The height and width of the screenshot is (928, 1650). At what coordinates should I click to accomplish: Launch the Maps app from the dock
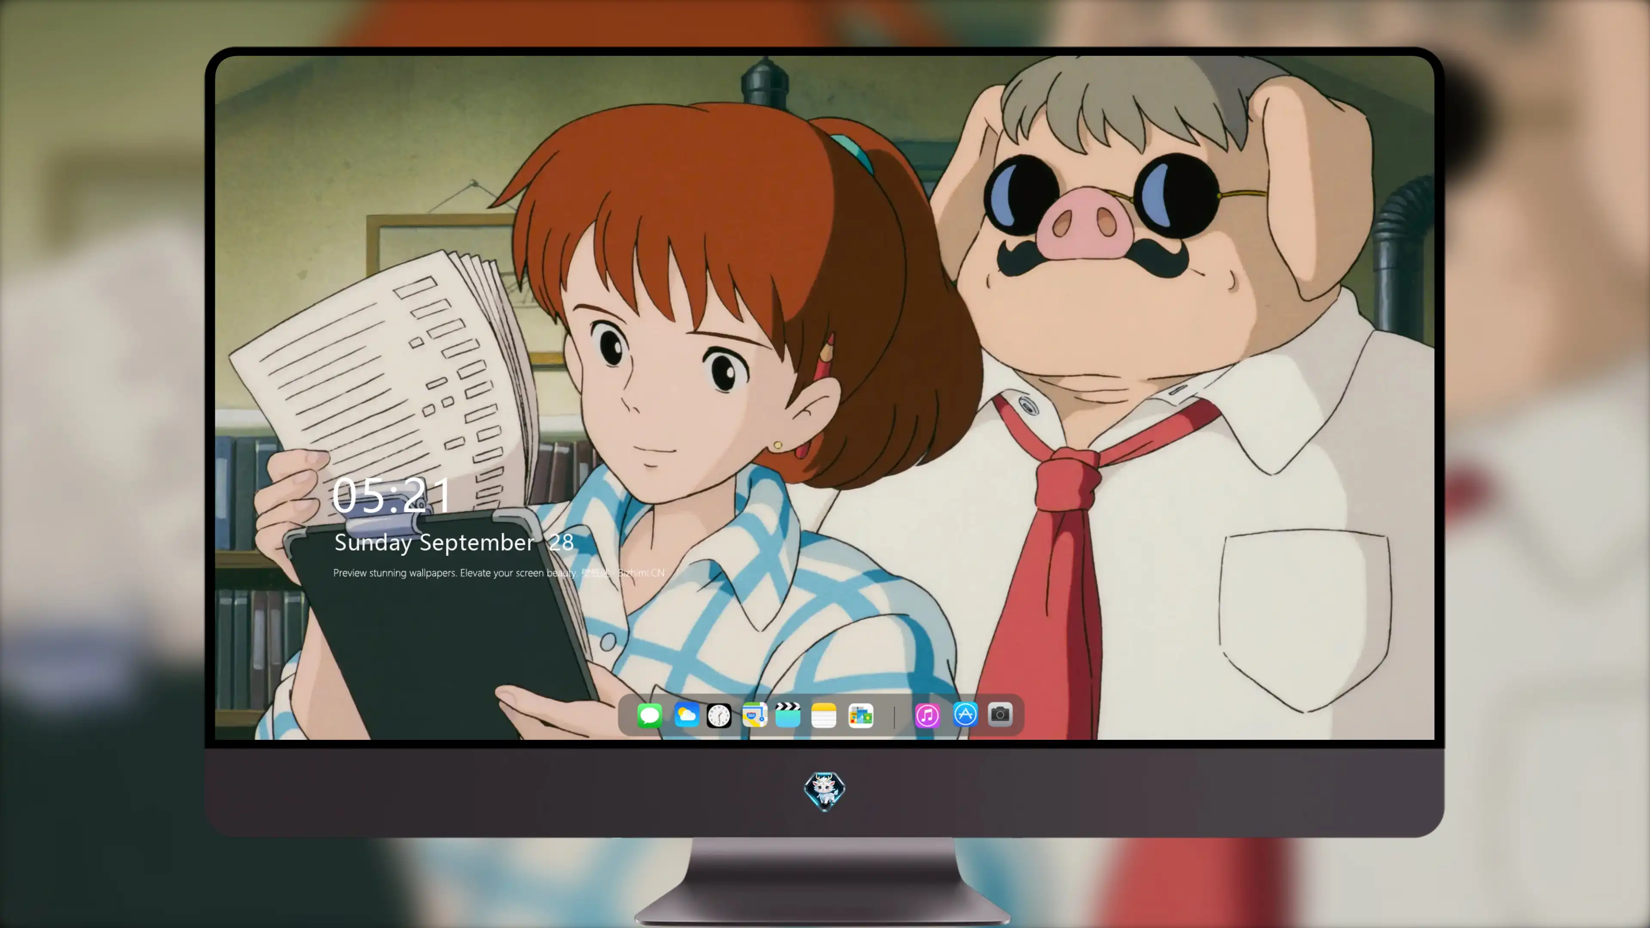pyautogui.click(x=755, y=715)
